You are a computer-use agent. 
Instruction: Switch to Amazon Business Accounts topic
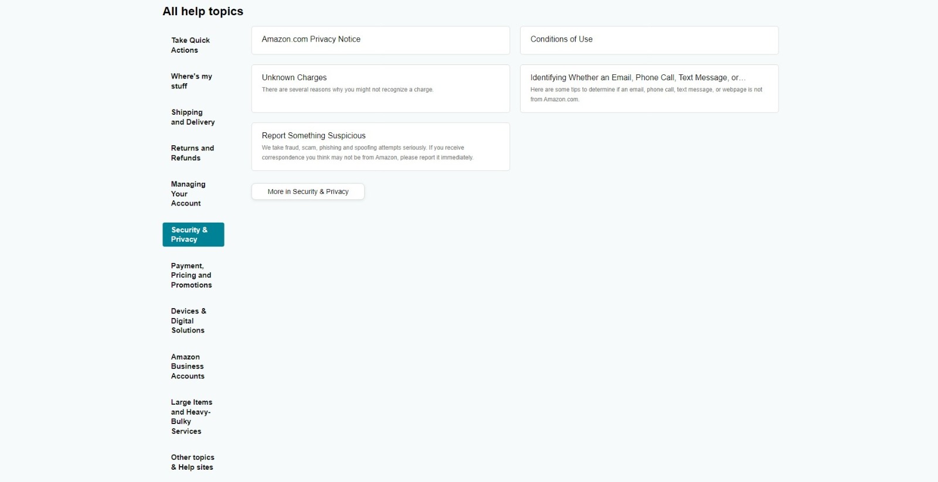188,366
